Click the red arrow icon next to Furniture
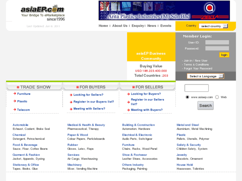This screenshot has height=181, width=242. (15, 94)
